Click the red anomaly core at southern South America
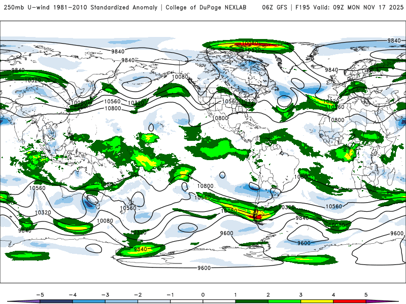 [x=255, y=216]
